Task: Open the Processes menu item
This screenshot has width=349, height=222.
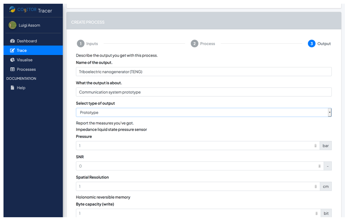Action: point(33,69)
